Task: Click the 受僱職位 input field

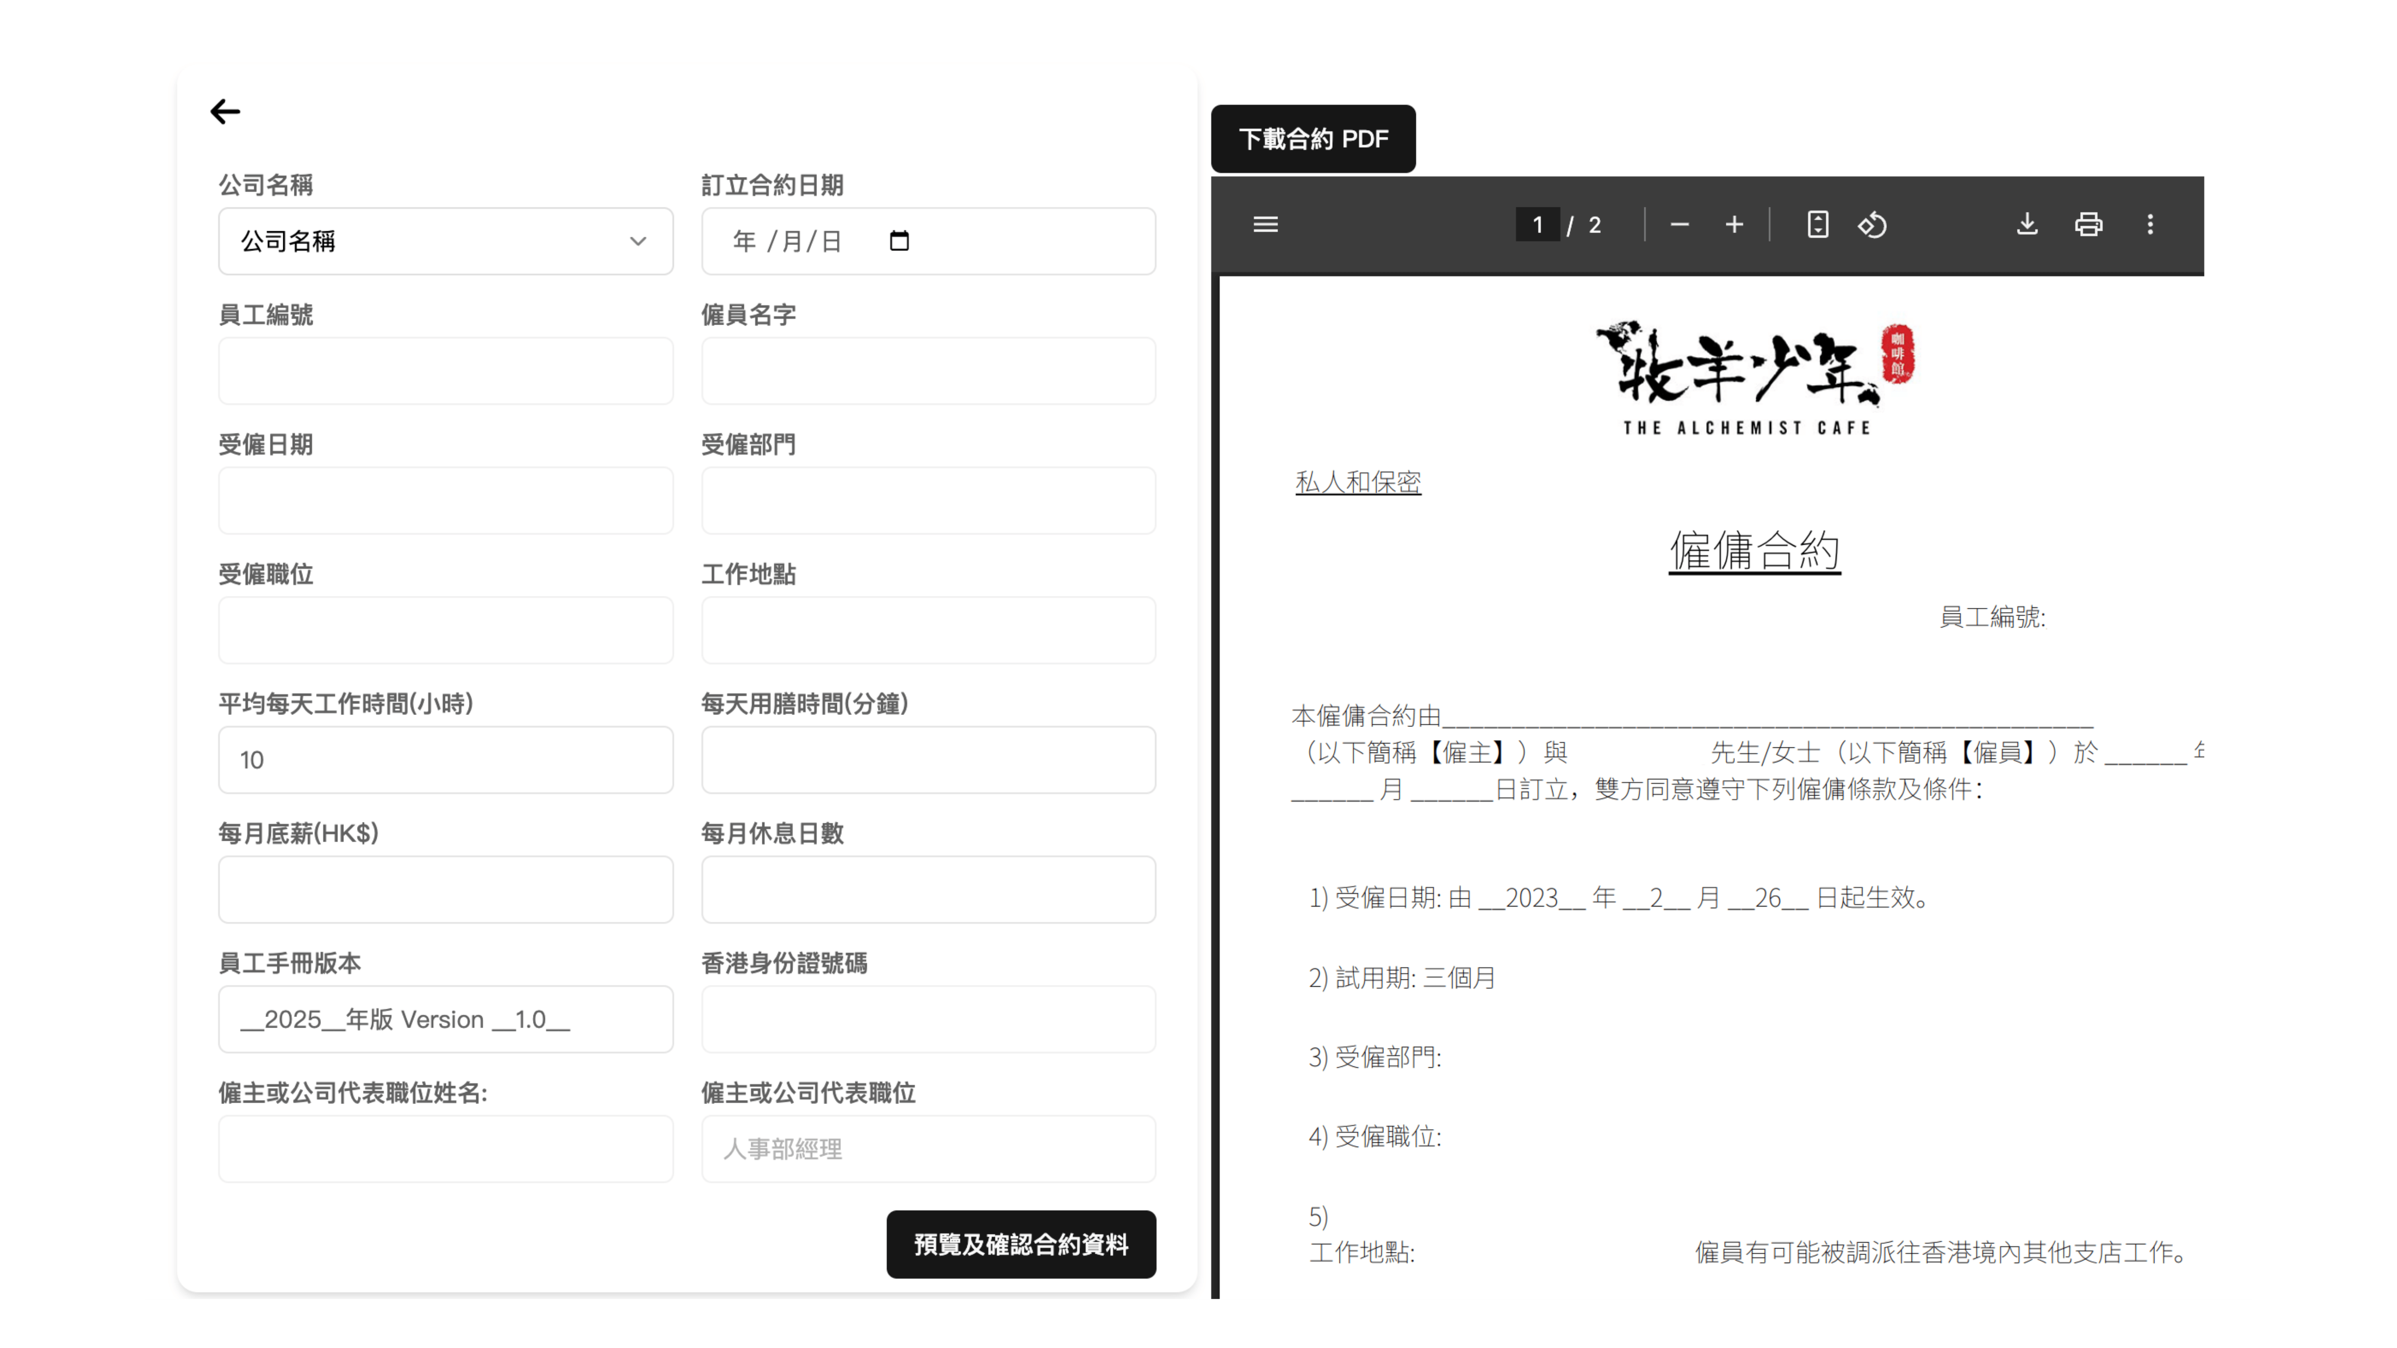Action: (x=446, y=630)
